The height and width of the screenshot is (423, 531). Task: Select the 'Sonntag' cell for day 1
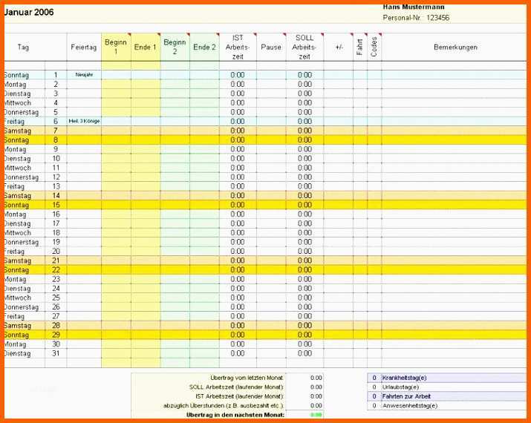pos(25,75)
